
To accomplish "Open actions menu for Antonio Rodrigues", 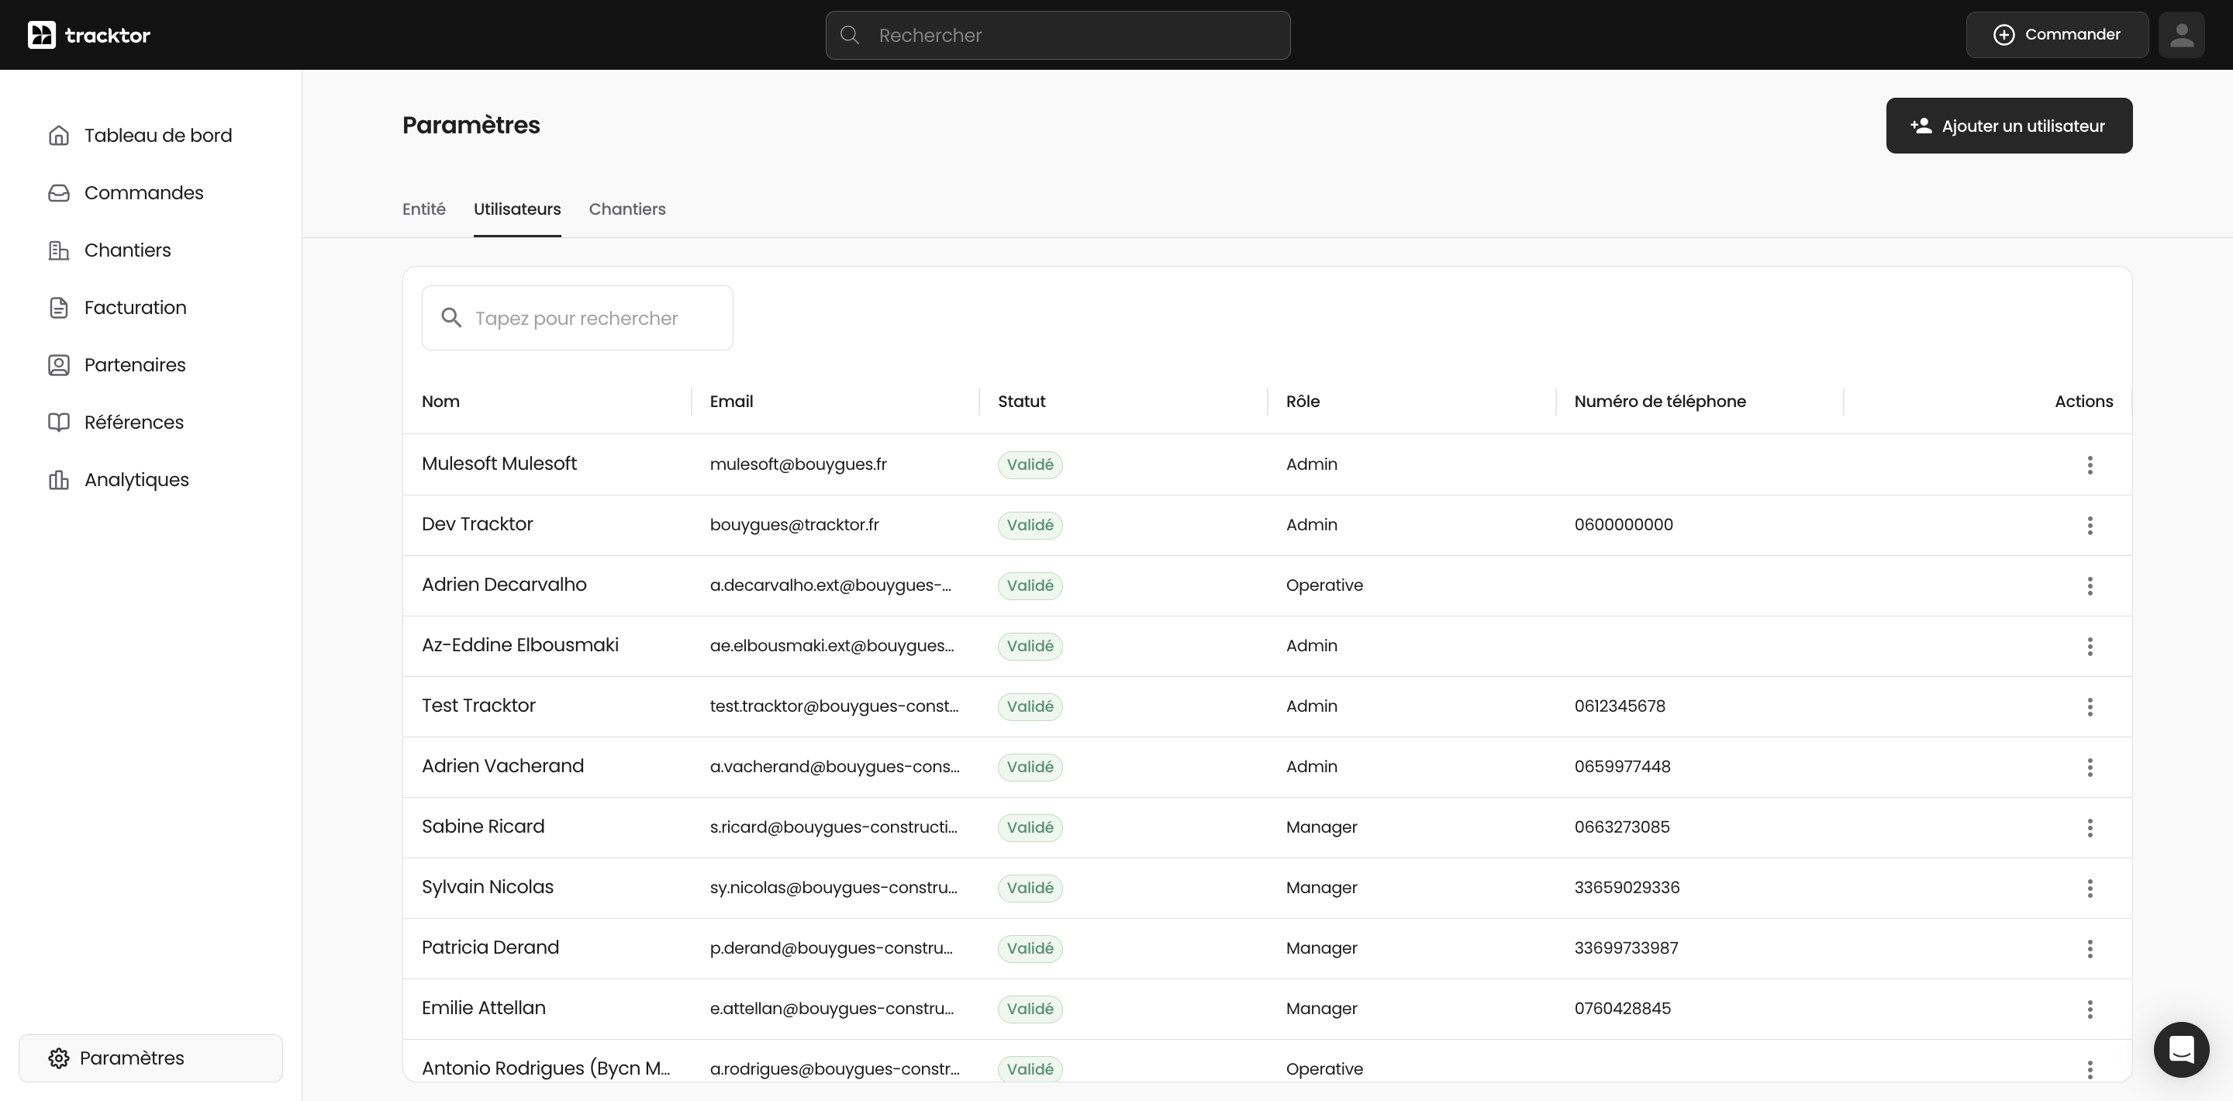I will click(x=2090, y=1069).
